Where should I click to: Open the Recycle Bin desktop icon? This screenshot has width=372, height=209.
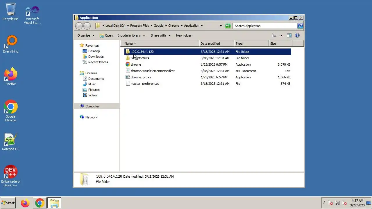click(x=10, y=12)
